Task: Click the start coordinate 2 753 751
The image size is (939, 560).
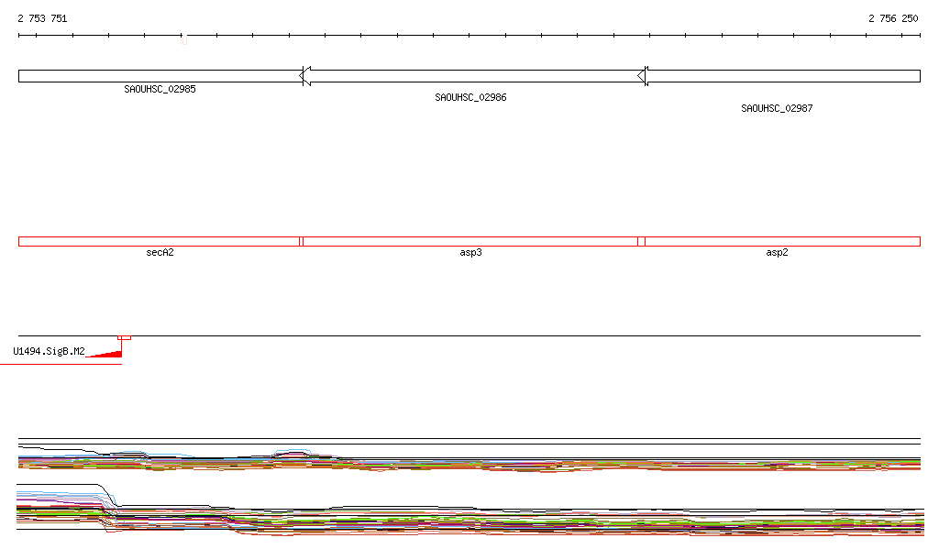Action: (x=42, y=18)
